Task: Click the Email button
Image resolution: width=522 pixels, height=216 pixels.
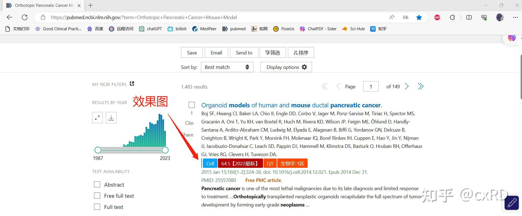Action: click(x=216, y=53)
